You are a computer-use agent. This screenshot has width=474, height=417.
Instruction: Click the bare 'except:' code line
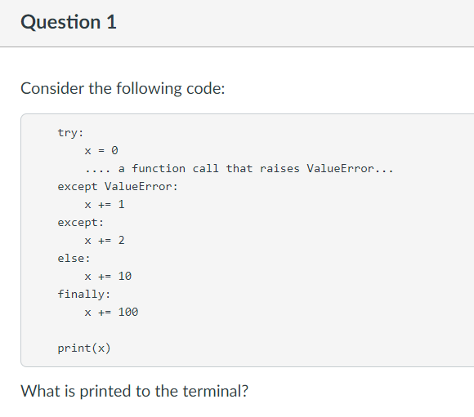(81, 223)
